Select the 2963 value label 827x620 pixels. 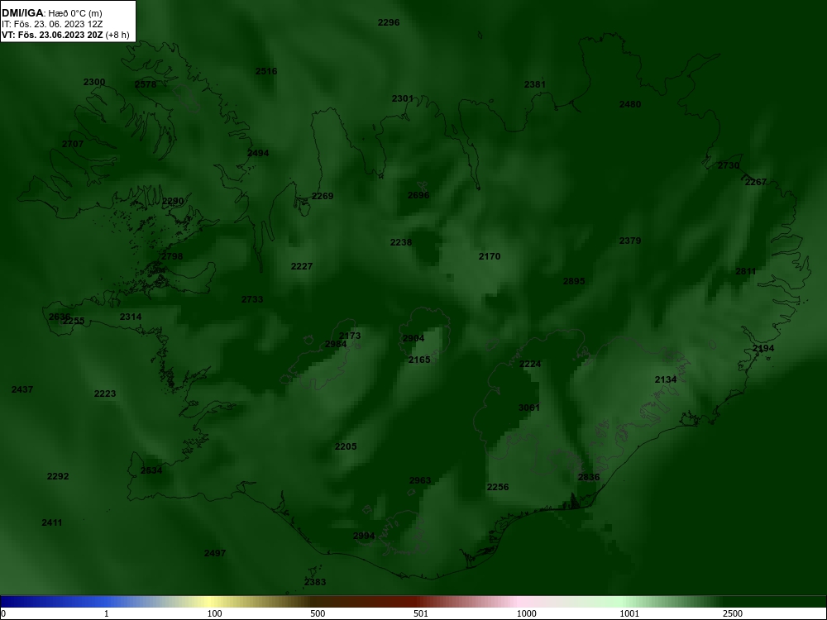click(420, 480)
